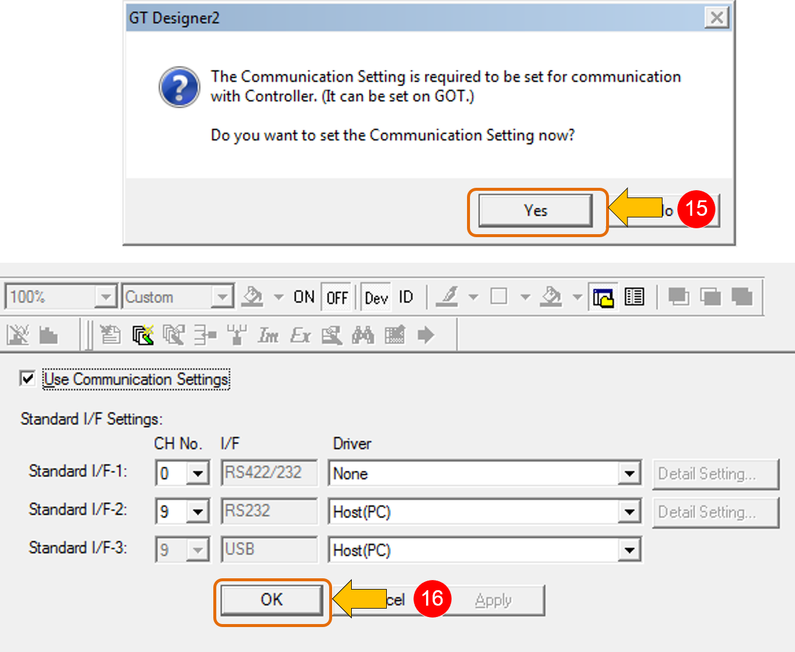This screenshot has width=795, height=652.
Task: Click the window preview icon with yellow panel
Action: [x=602, y=297]
